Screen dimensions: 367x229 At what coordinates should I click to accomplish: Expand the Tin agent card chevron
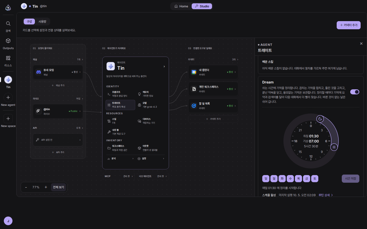coord(164,67)
